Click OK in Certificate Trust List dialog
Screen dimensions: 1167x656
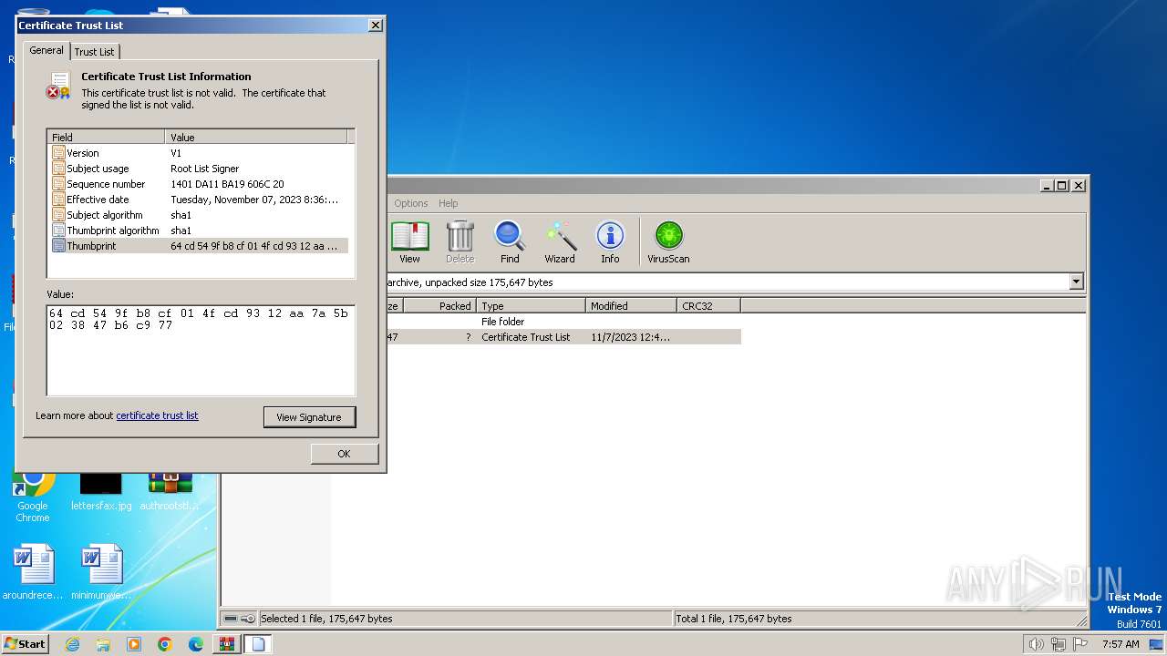344,454
